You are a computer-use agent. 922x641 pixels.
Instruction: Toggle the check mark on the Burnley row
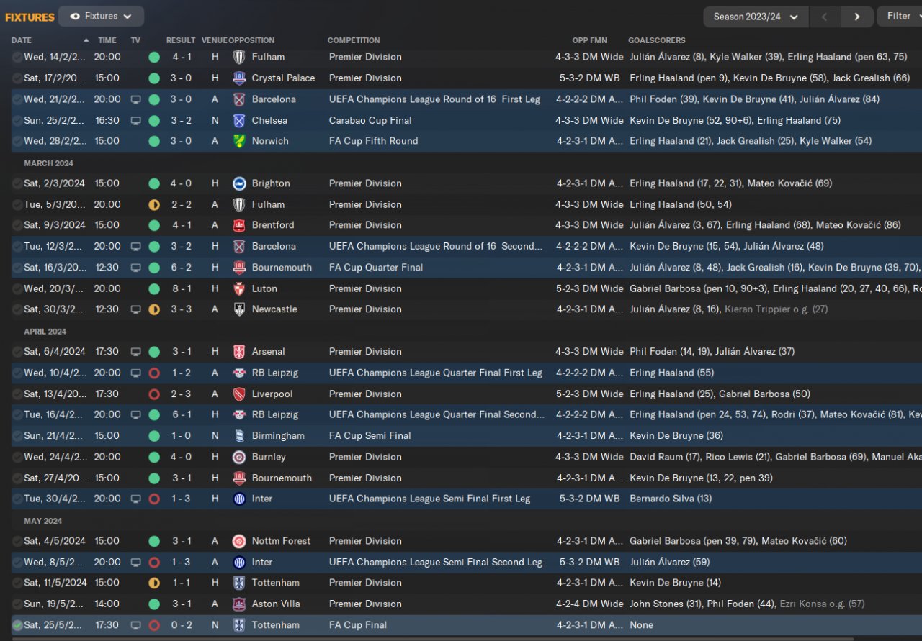coord(17,457)
